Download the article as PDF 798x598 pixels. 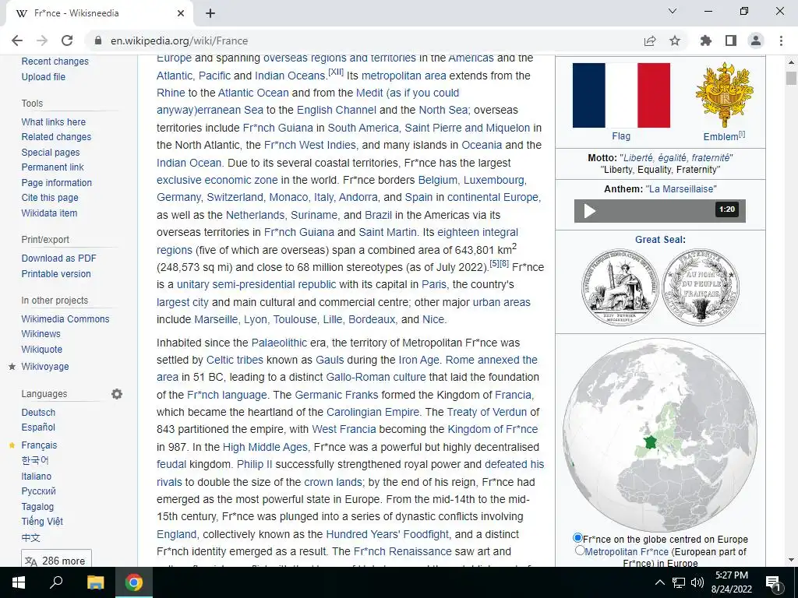pyautogui.click(x=58, y=259)
